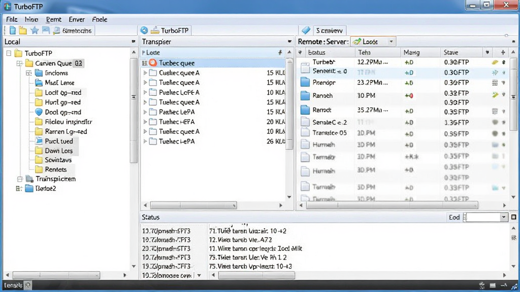Click the rightmost tray icon in bottom bar
The image size is (520, 292).
pyautogui.click(x=514, y=285)
